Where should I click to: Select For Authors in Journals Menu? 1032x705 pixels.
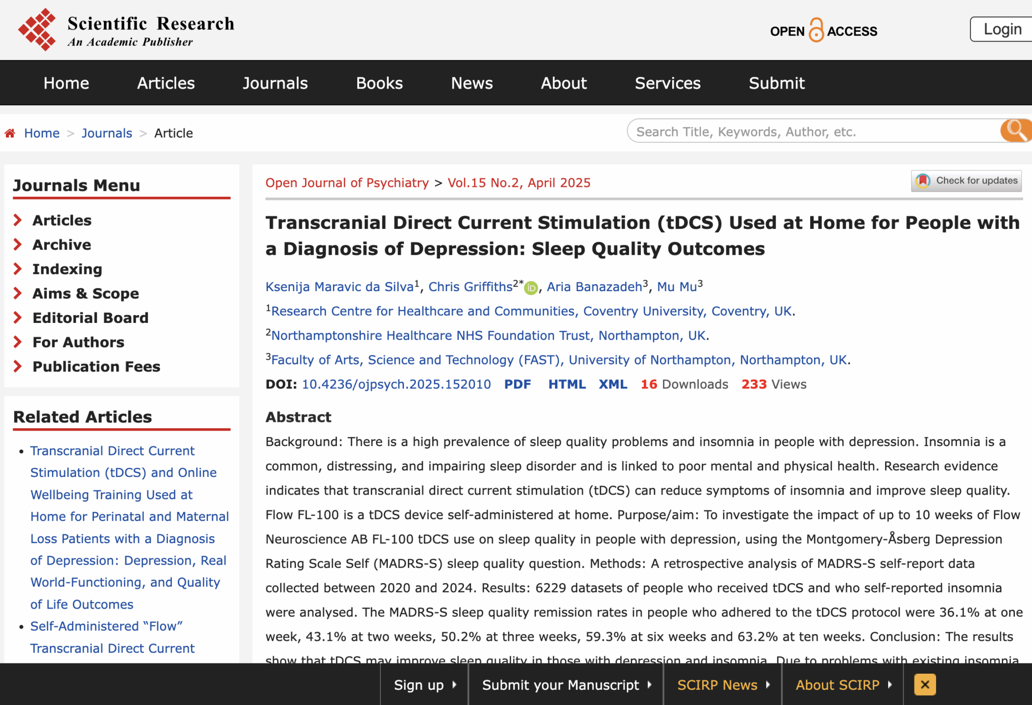click(78, 342)
